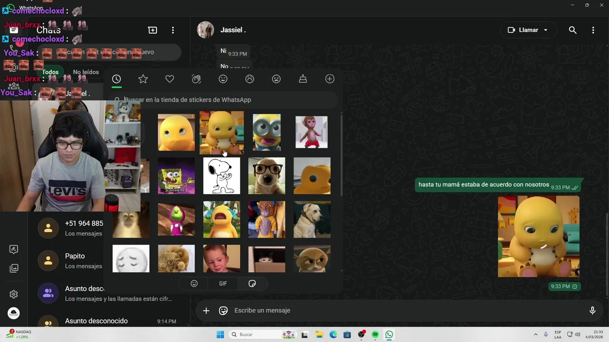Open NASDAQ widget on taskbar
Image resolution: width=609 pixels, height=342 pixels.
[x=18, y=334]
